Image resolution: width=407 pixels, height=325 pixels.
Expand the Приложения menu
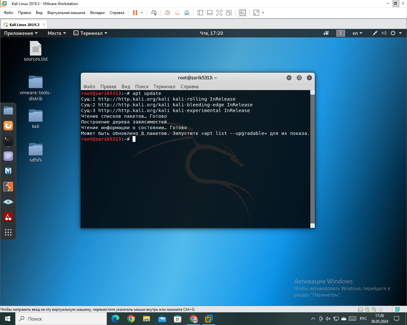tap(21, 33)
